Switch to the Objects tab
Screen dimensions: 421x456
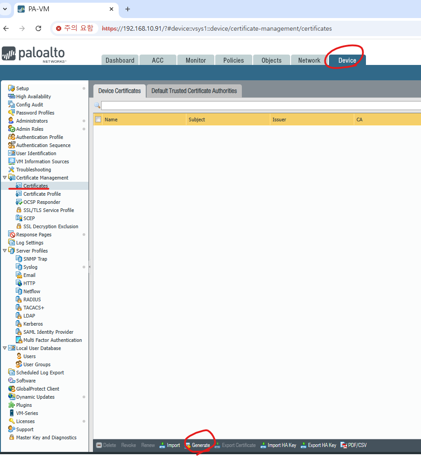[x=272, y=60]
